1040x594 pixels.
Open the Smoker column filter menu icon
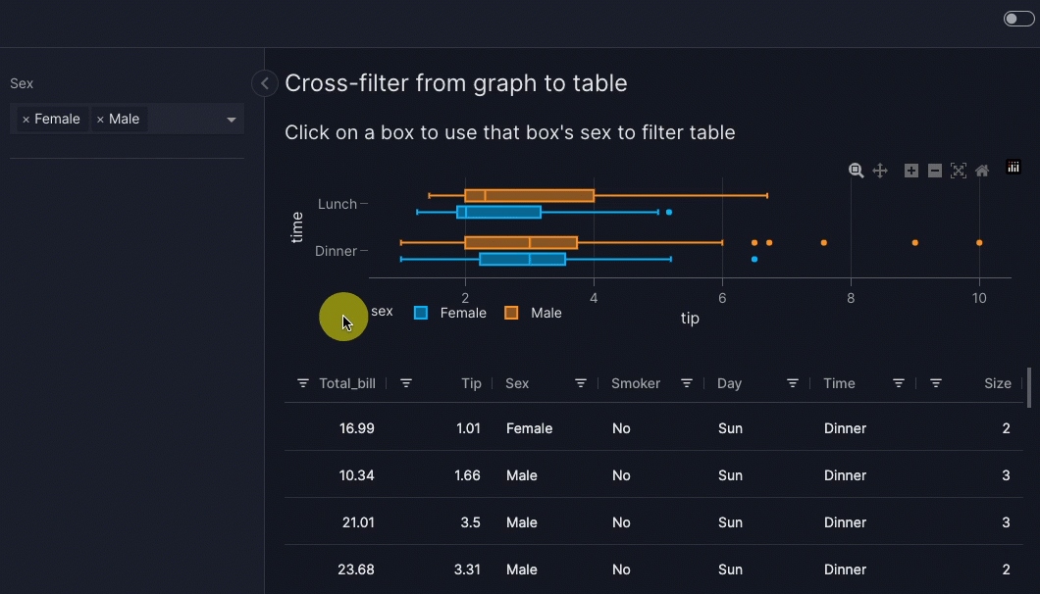(687, 383)
